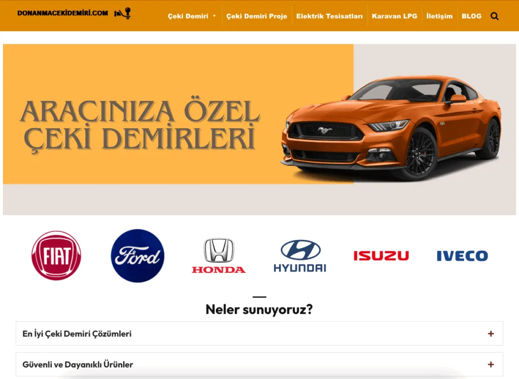The image size is (519, 379).
Task: Go to the İletişim page
Action: 439,16
